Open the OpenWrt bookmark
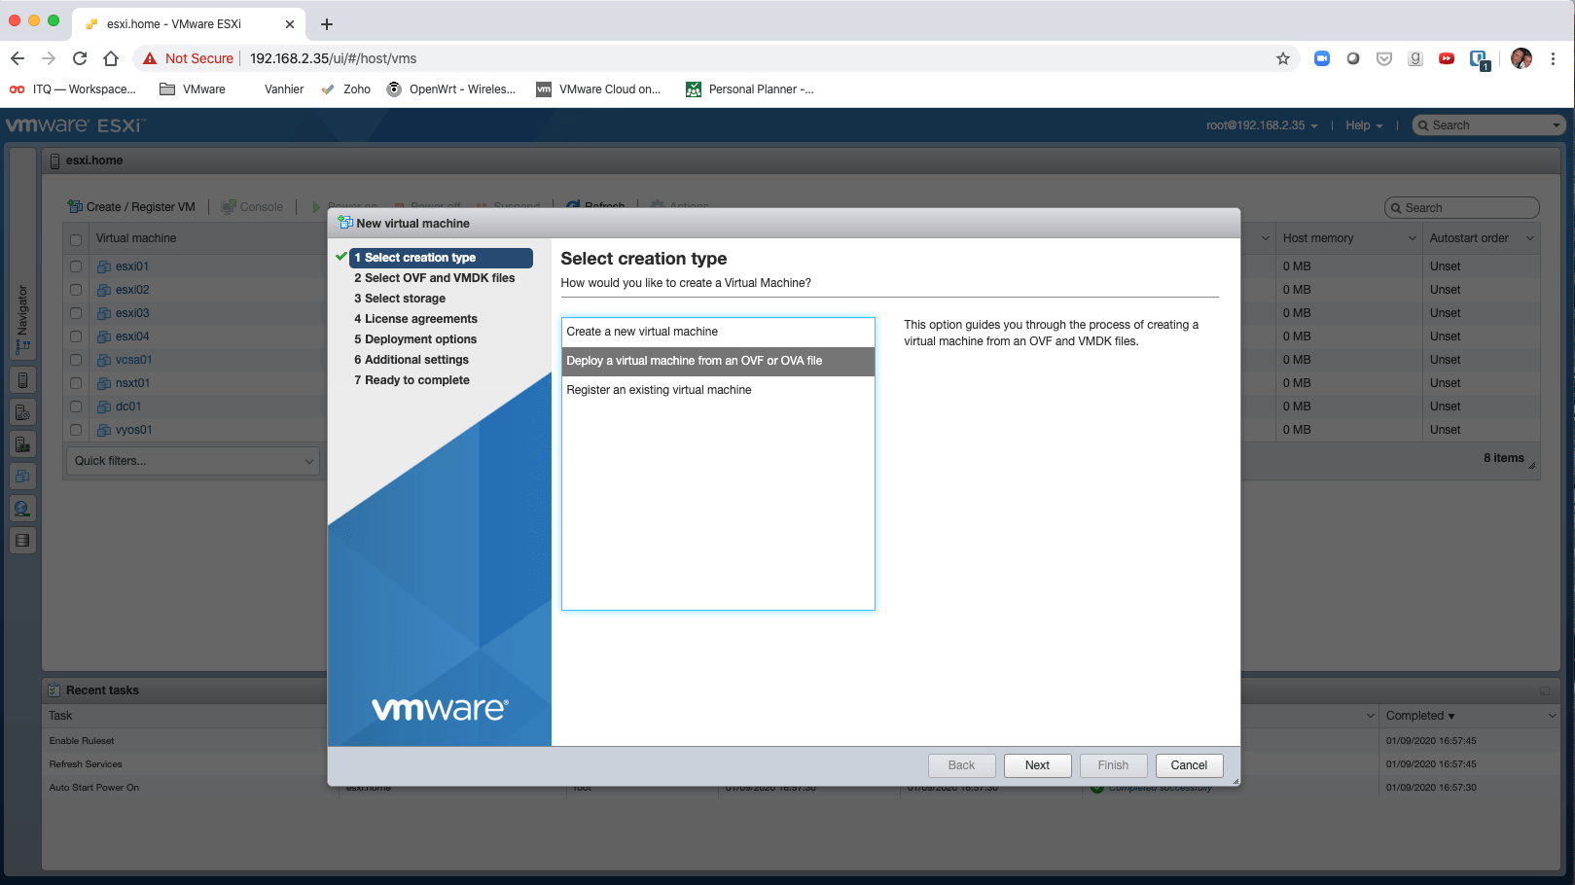Screen dimensions: 1575x885 click(x=451, y=89)
